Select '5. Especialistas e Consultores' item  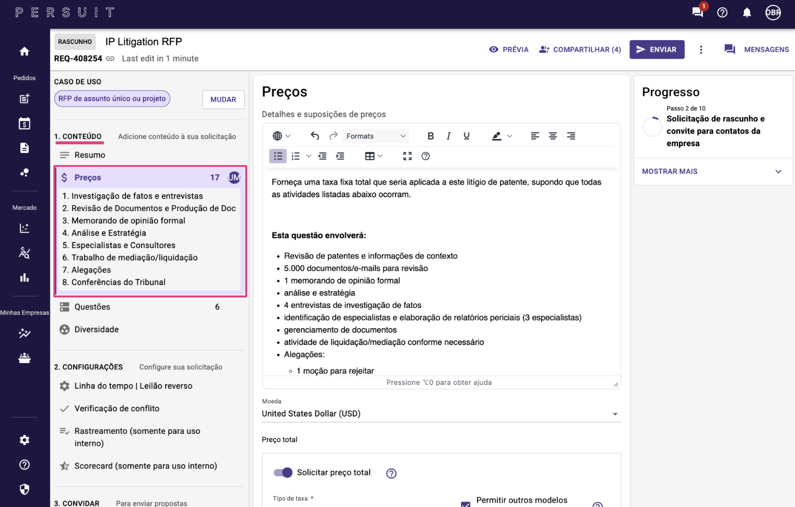(x=119, y=246)
